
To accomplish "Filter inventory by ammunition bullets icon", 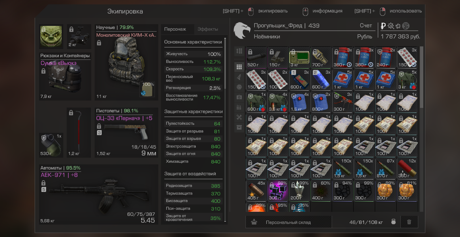I will coord(239,107).
